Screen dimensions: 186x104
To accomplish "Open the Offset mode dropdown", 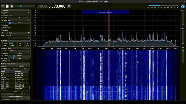I will click(x=19, y=33).
